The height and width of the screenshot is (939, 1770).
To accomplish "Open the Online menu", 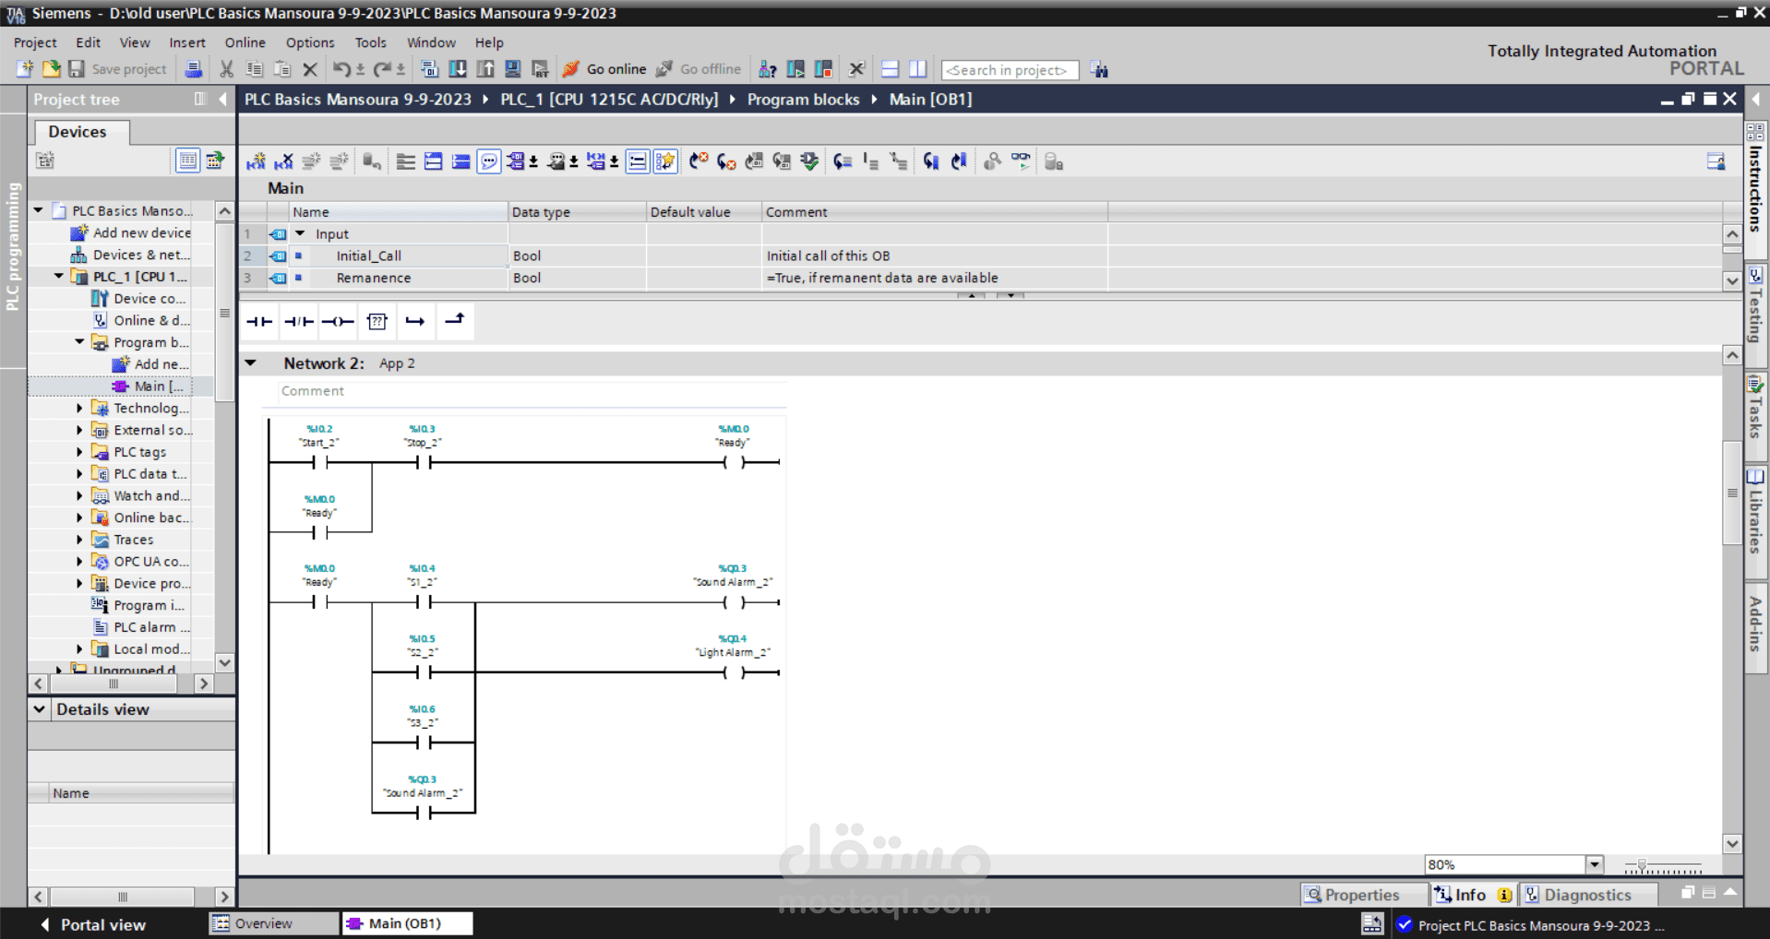I will [245, 42].
